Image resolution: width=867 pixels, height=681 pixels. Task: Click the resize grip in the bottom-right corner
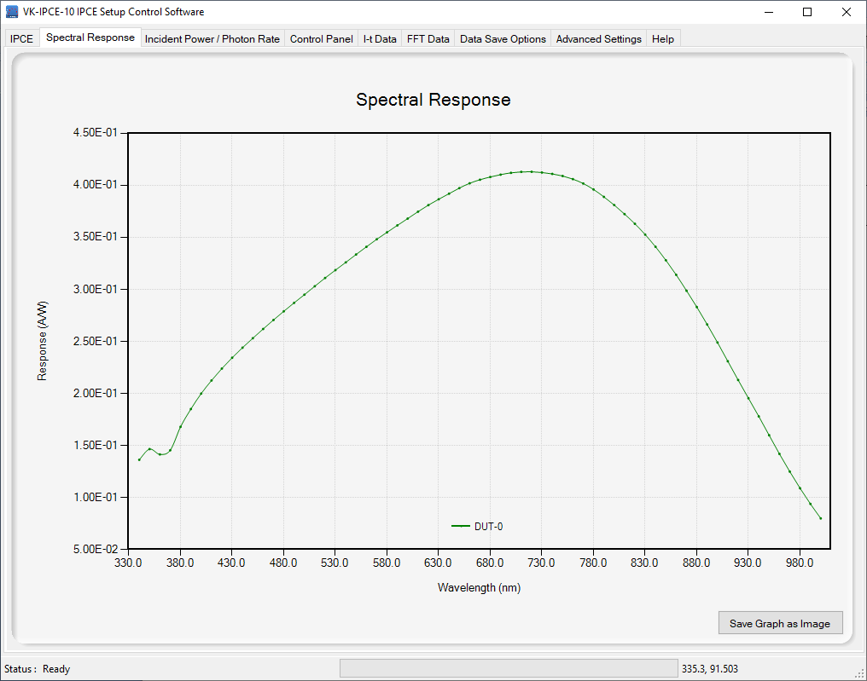859,673
